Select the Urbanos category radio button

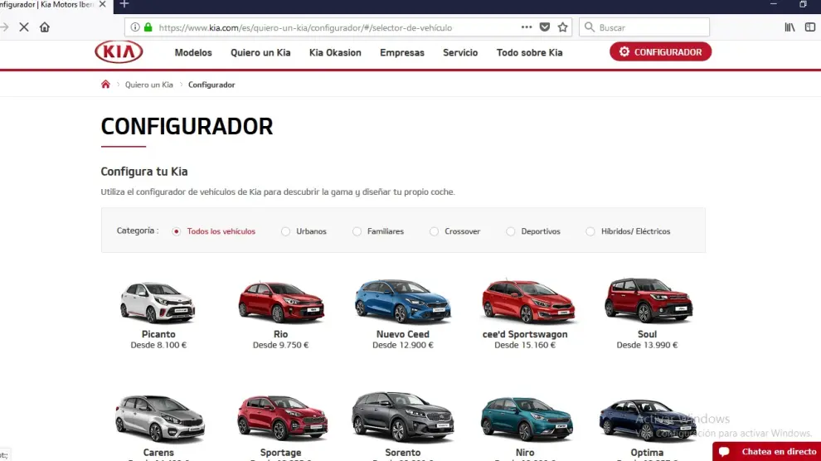pyautogui.click(x=286, y=231)
